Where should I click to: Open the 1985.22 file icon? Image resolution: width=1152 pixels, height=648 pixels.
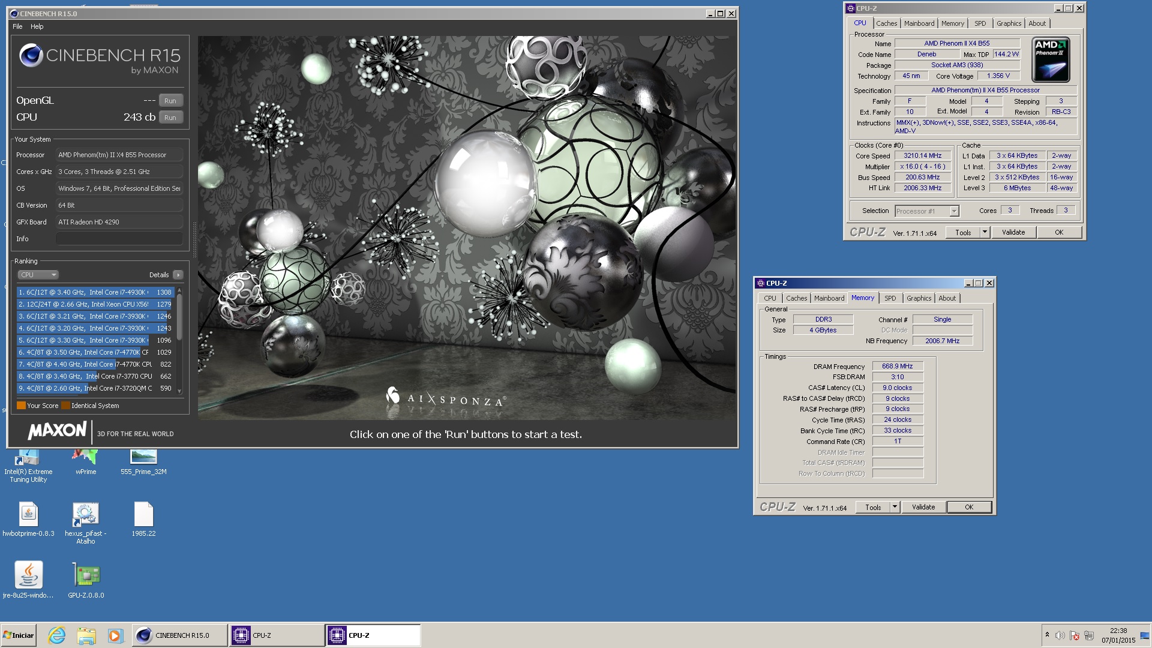[143, 519]
